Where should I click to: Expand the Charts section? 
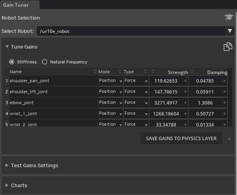click(x=19, y=185)
